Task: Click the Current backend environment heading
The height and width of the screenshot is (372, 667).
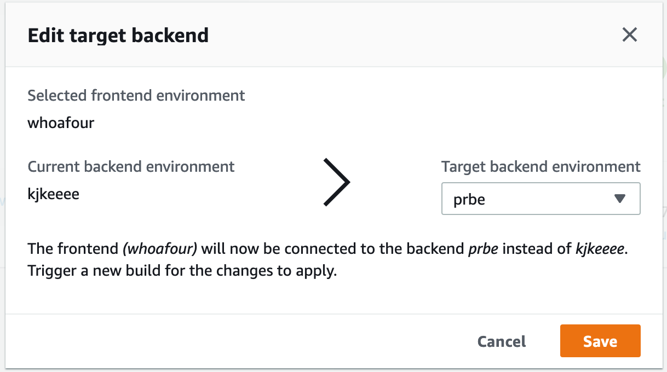Action: coord(131,166)
